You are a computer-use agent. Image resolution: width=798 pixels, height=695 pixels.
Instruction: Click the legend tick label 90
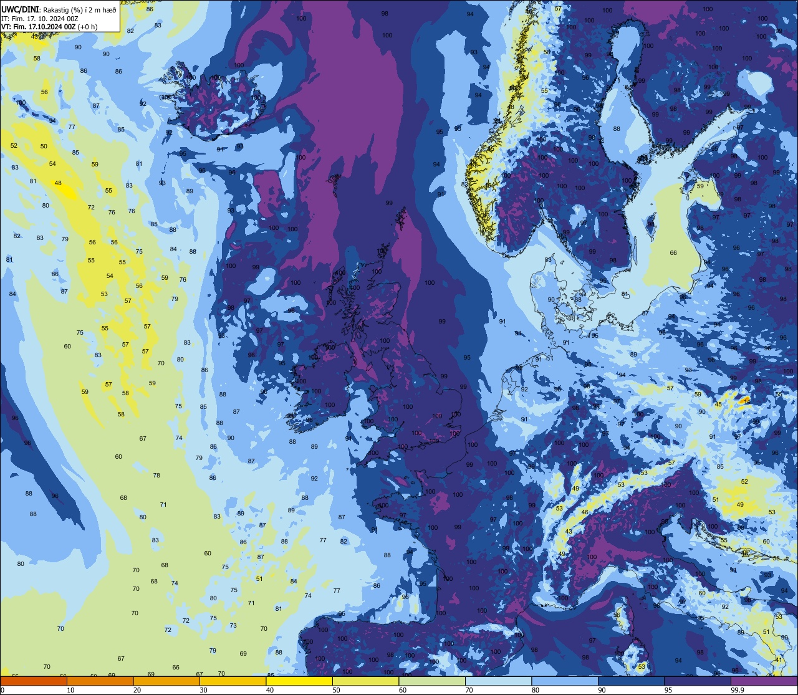coord(602,690)
